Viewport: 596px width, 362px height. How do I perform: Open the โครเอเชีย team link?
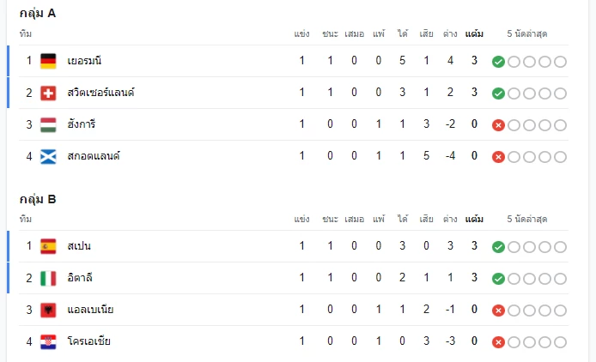point(89,341)
